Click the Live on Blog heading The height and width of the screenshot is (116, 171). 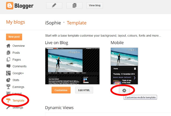[56, 43]
